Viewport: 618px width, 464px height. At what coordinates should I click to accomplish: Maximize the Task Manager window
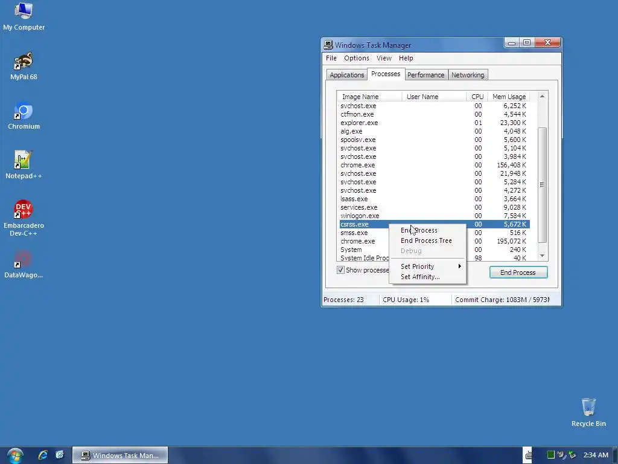click(x=526, y=43)
